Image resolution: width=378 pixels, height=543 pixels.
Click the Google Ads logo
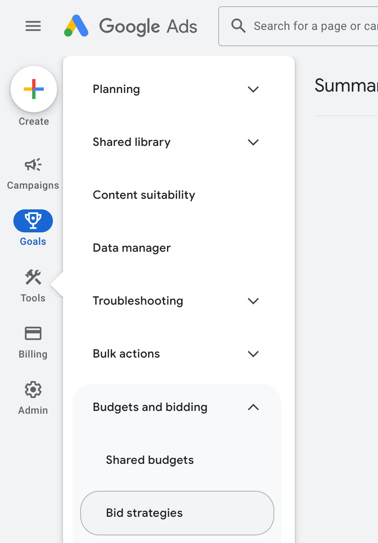tap(131, 26)
